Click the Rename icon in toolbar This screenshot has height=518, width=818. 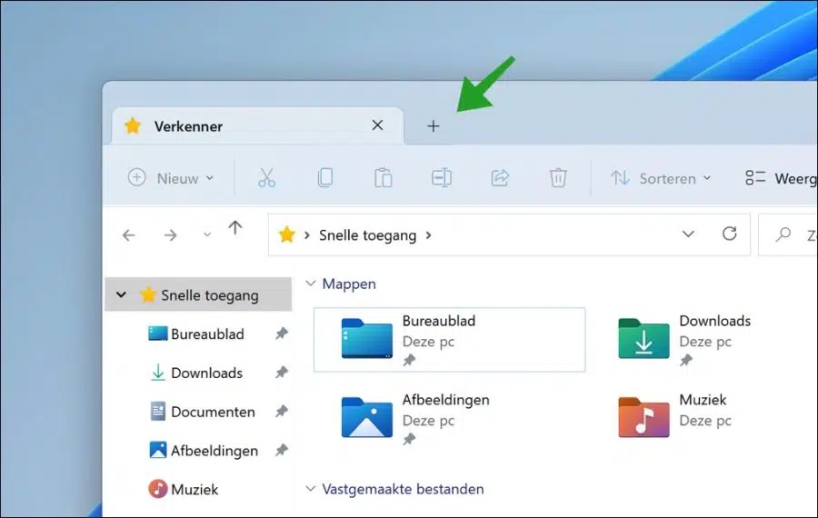[x=442, y=178]
